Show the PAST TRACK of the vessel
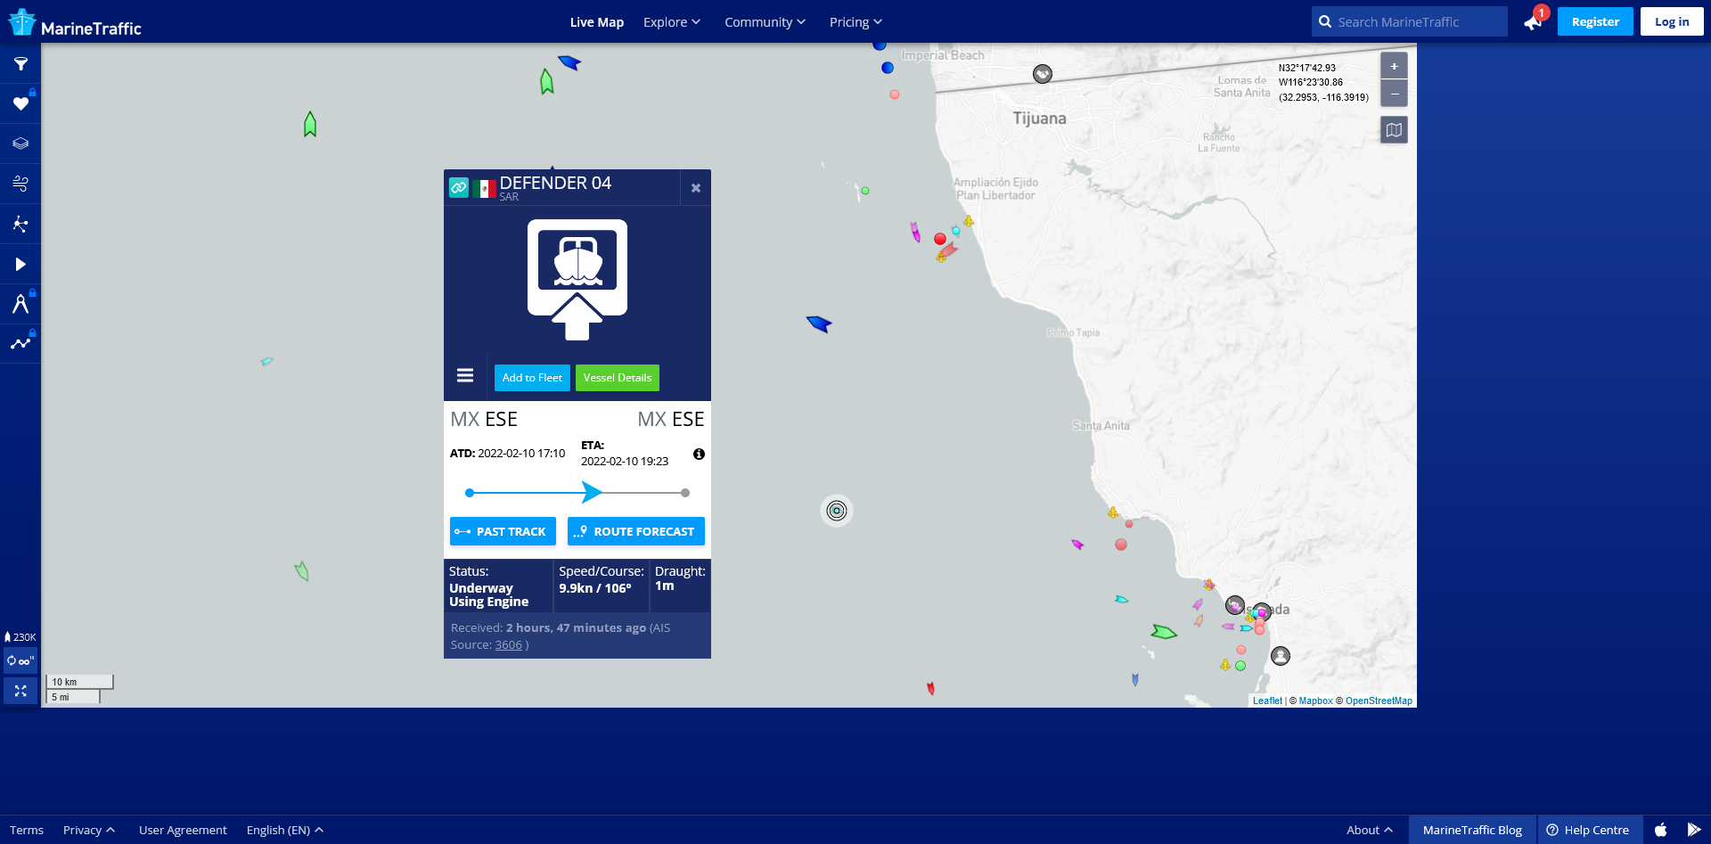 point(503,531)
